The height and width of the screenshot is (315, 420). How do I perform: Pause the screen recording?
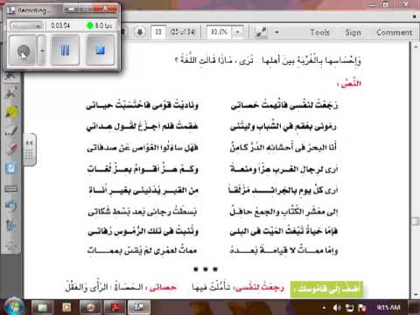click(x=65, y=50)
